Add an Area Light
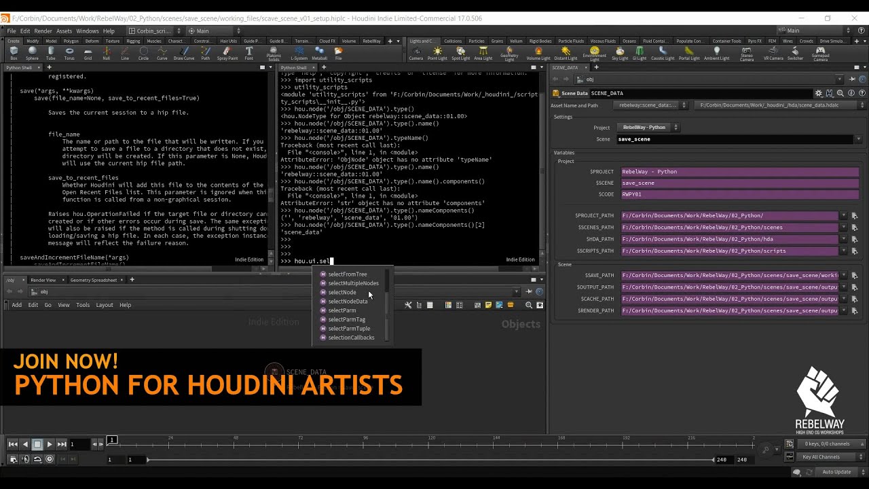The image size is (869, 489). click(483, 53)
